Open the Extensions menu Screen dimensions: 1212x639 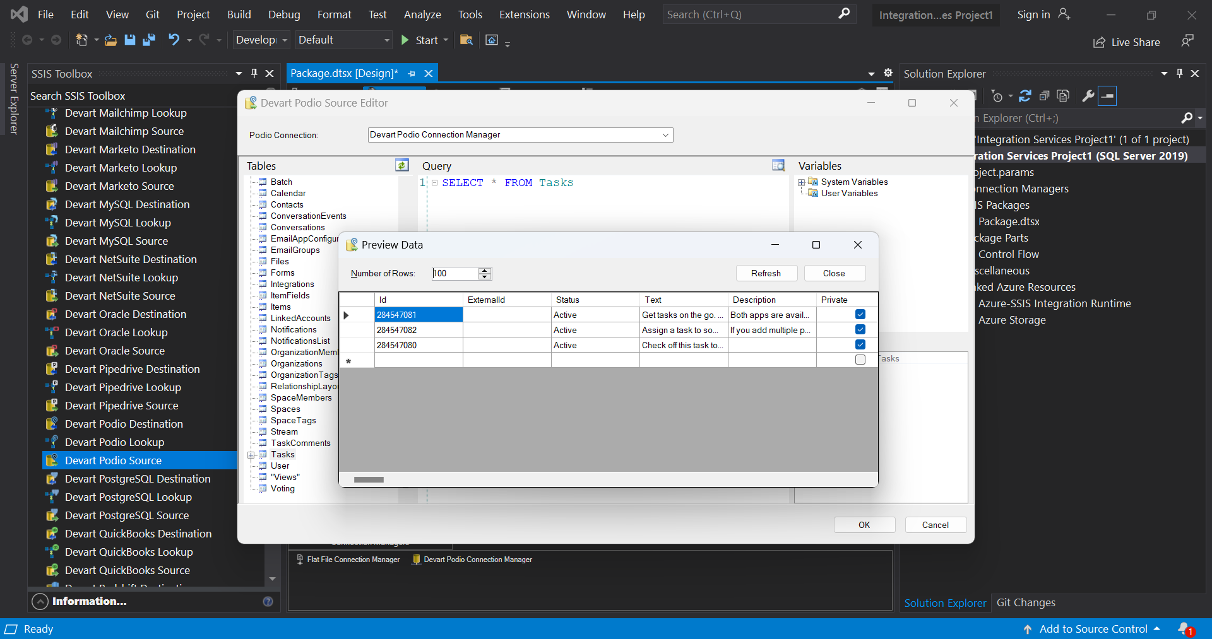click(524, 15)
